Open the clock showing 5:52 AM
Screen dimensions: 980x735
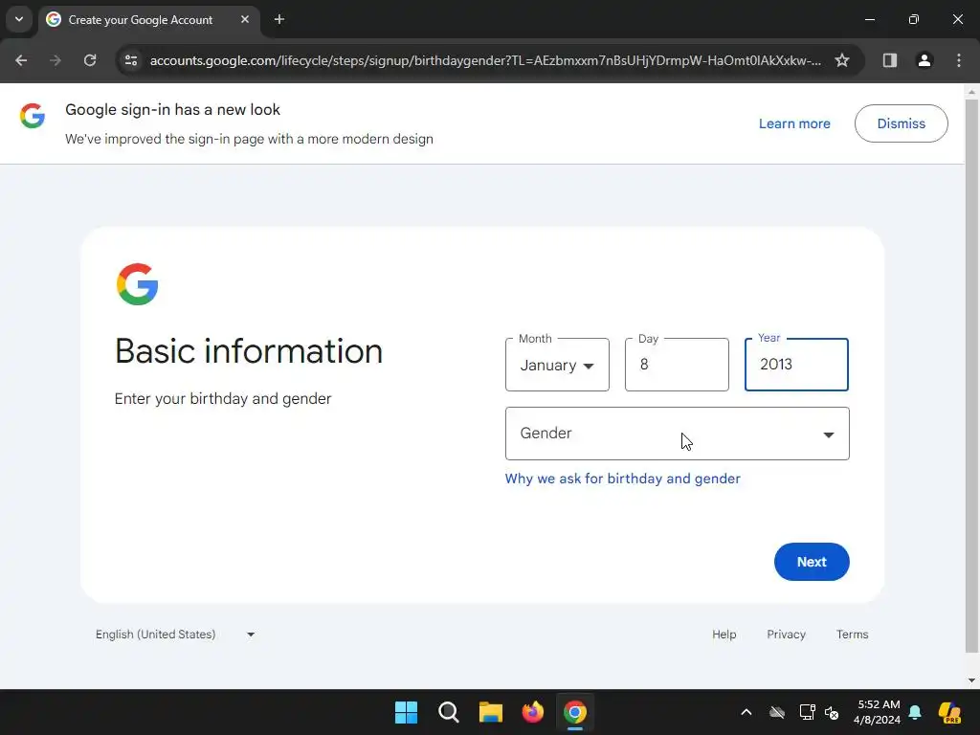(878, 712)
